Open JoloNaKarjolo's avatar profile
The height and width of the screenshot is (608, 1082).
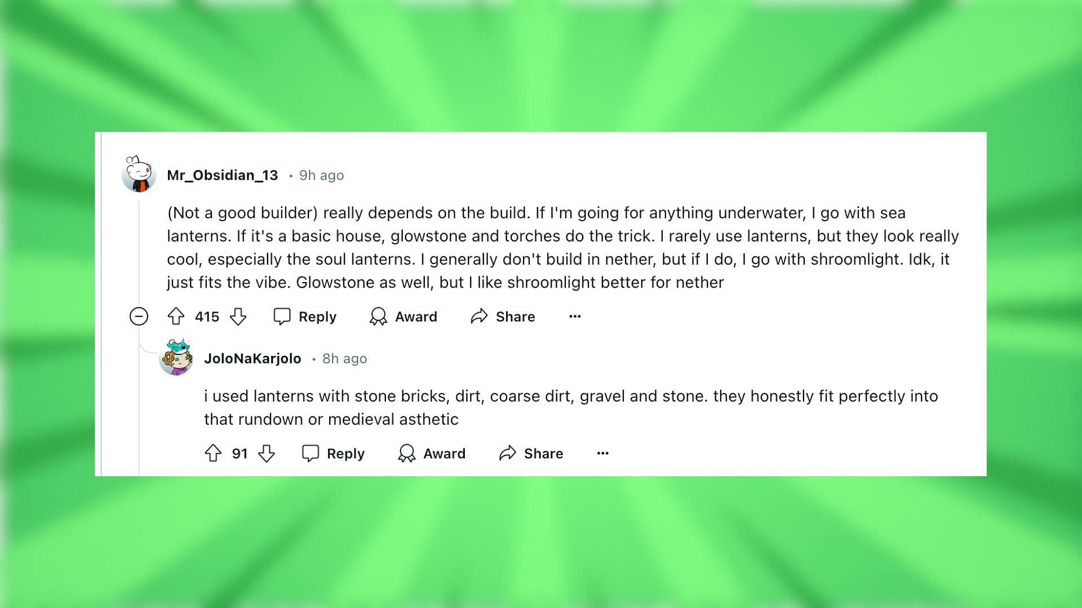(x=176, y=357)
